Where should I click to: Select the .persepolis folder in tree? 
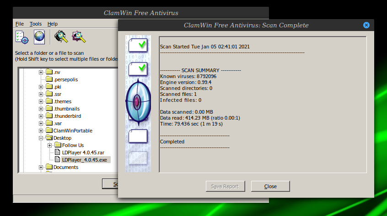click(x=66, y=79)
